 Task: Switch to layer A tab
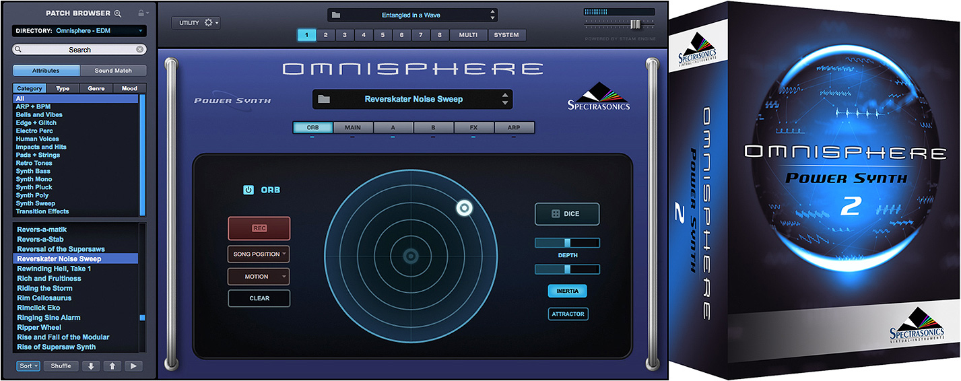coord(393,127)
